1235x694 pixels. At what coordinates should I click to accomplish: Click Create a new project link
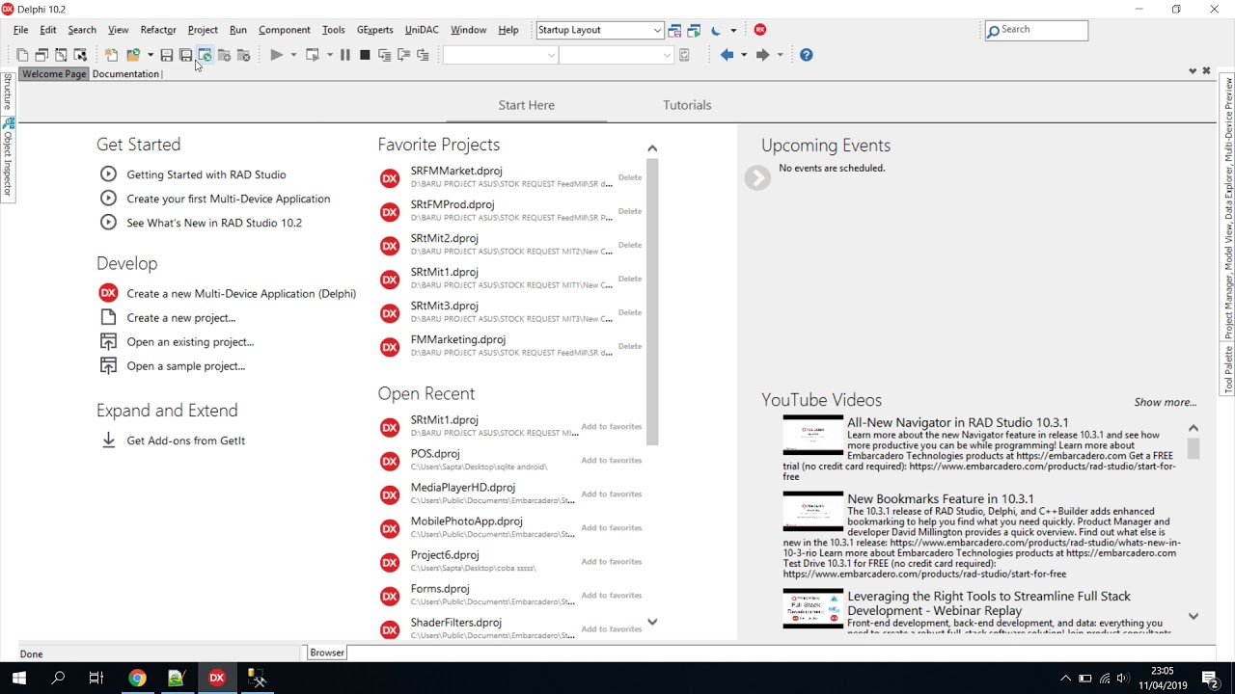pos(181,318)
